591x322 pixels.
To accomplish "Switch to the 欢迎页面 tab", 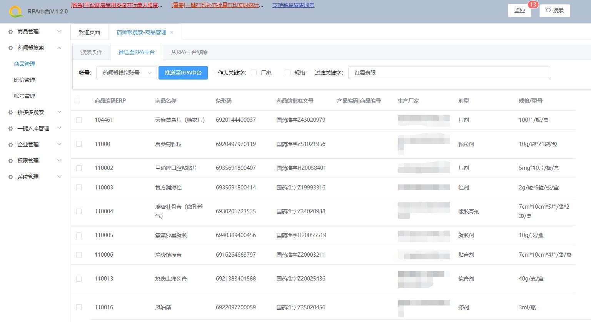I will pyautogui.click(x=89, y=32).
